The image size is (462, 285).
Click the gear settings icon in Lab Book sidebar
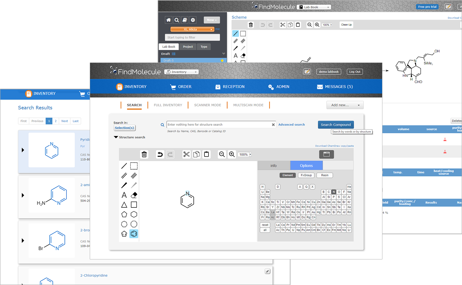point(193,20)
